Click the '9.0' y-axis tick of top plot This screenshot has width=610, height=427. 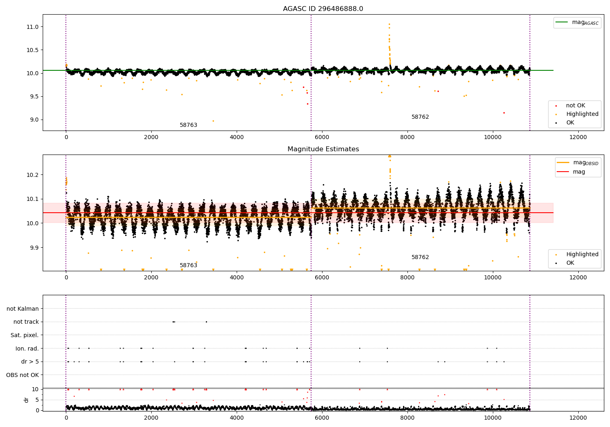coord(35,120)
